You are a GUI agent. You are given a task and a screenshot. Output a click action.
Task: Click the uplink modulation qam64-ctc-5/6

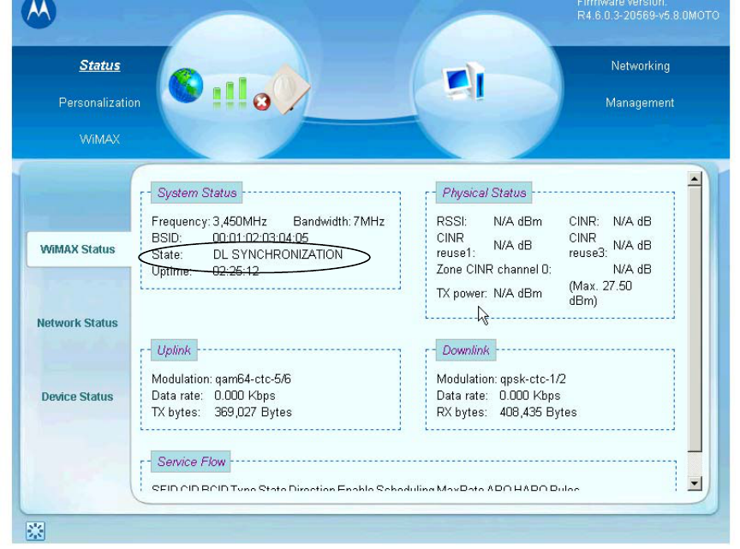point(253,379)
